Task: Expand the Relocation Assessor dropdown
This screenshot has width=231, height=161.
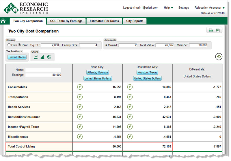Action: point(209,8)
